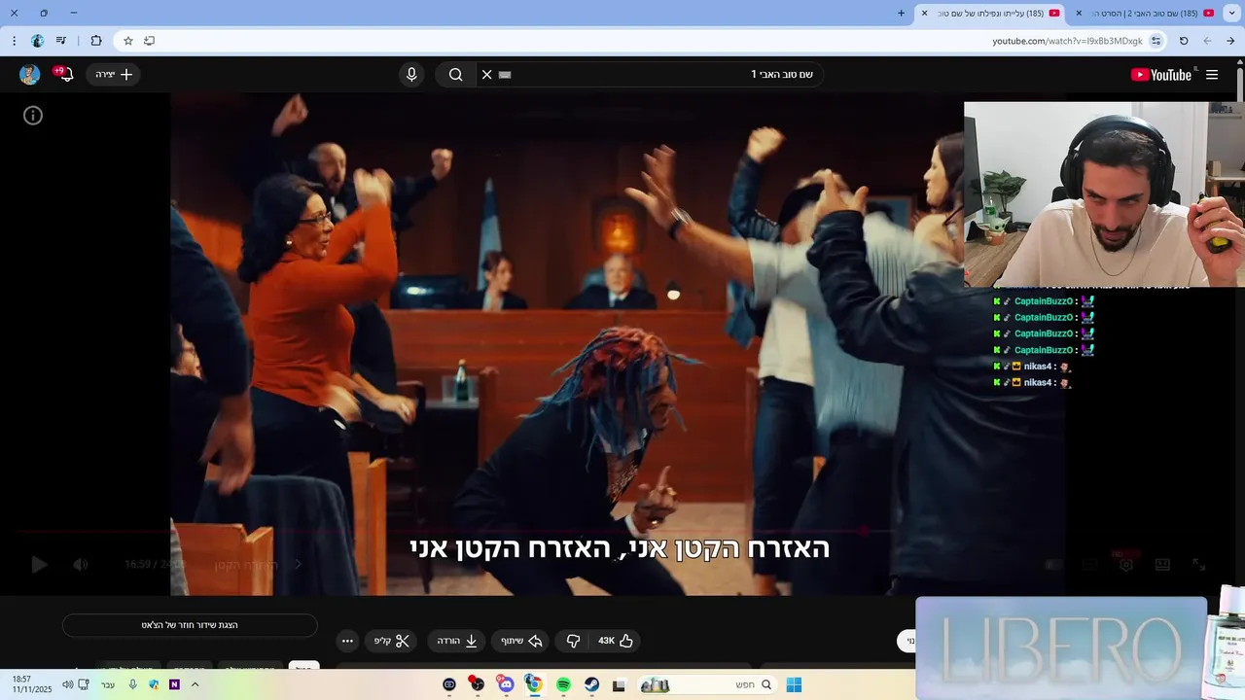Image resolution: width=1245 pixels, height=700 pixels.
Task: Open browser extensions puzzle icon
Action: (x=96, y=41)
